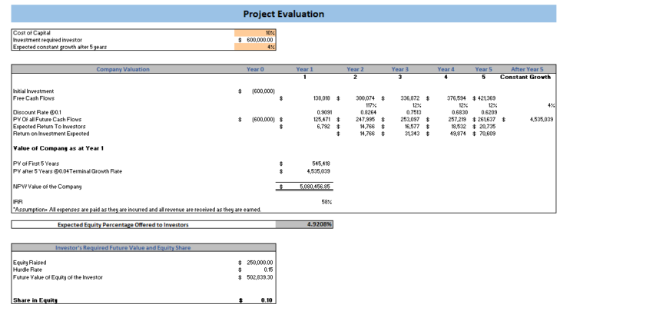Click the 0.10 Share in Equity value
Screen dimensions: 653x311
click(x=267, y=300)
